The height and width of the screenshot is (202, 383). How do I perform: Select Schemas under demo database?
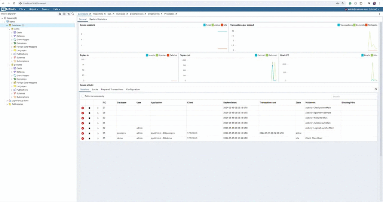[21, 58]
